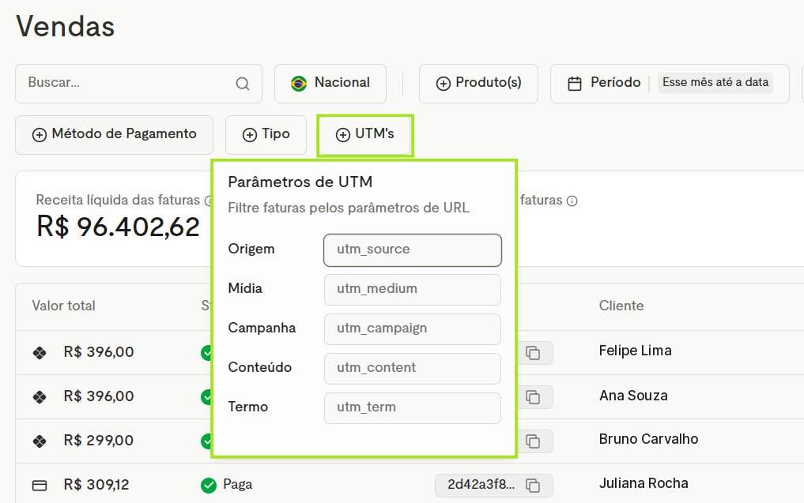Select client Bruno Carvalho
Viewport: 804px width, 503px height.
[x=648, y=440]
